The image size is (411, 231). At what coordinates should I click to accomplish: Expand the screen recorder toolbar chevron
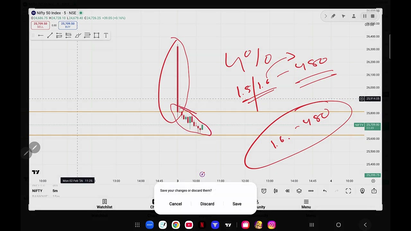pyautogui.click(x=326, y=16)
